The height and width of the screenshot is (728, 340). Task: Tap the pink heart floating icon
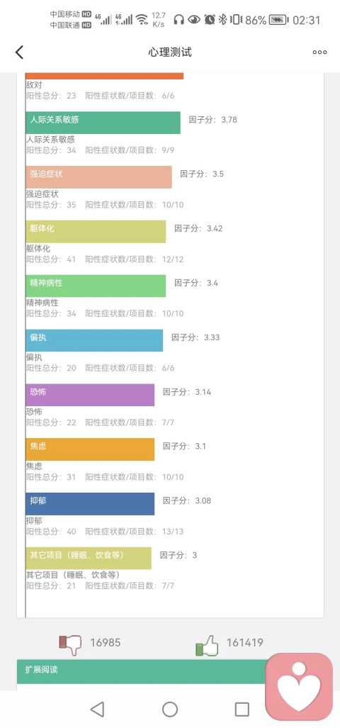pos(299,687)
